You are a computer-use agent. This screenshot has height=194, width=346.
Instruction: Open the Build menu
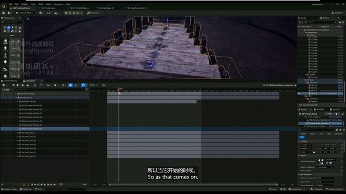pyautogui.click(x=41, y=4)
